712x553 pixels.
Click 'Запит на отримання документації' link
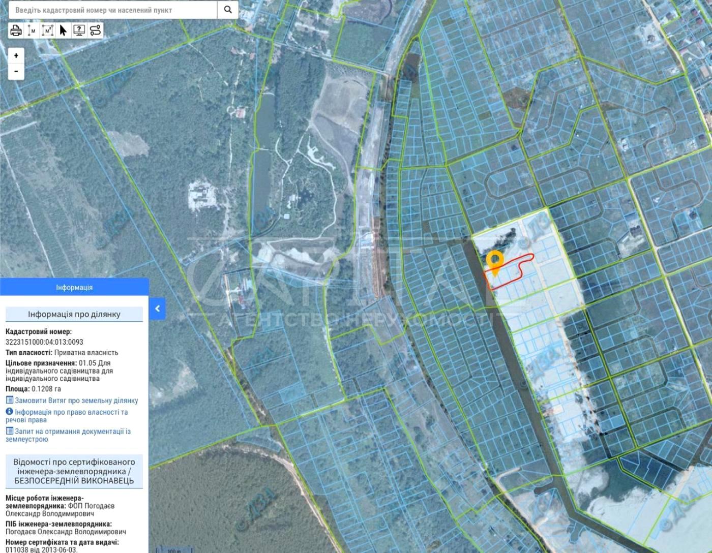pyautogui.click(x=72, y=432)
